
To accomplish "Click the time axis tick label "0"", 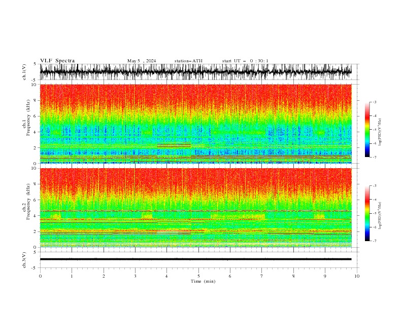I will tap(40, 276).
